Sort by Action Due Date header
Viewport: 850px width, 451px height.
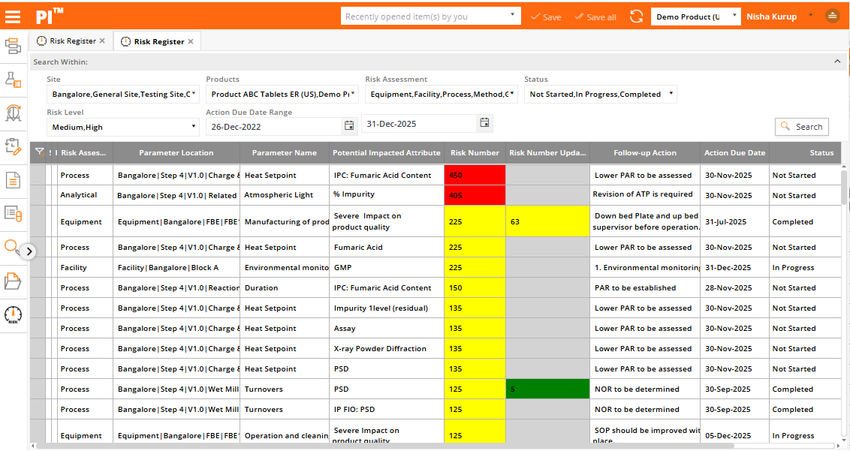click(734, 153)
